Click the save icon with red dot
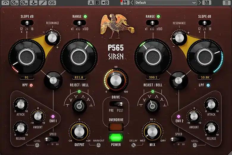Image resolution: width=232 pixels, height=155 pixels. click(x=125, y=3)
